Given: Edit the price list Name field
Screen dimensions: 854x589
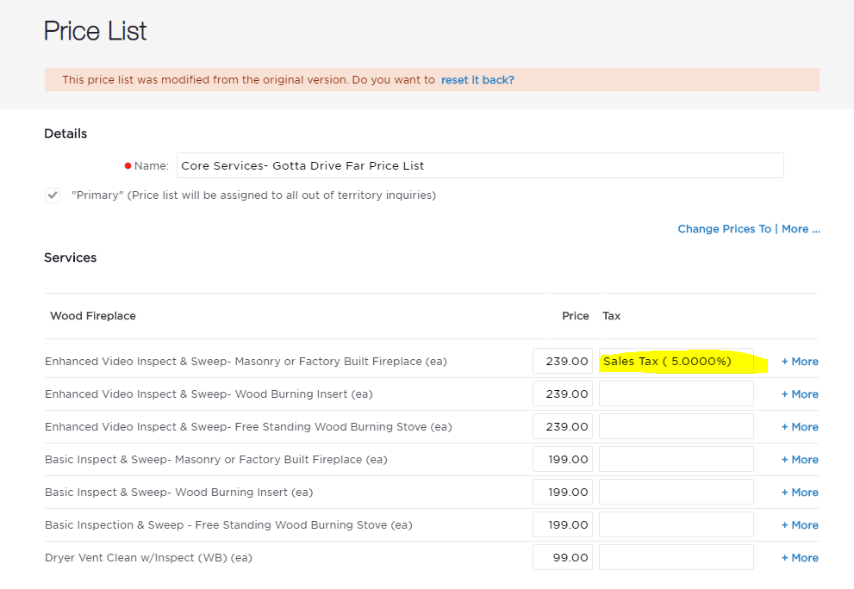Looking at the screenshot, I should point(480,165).
